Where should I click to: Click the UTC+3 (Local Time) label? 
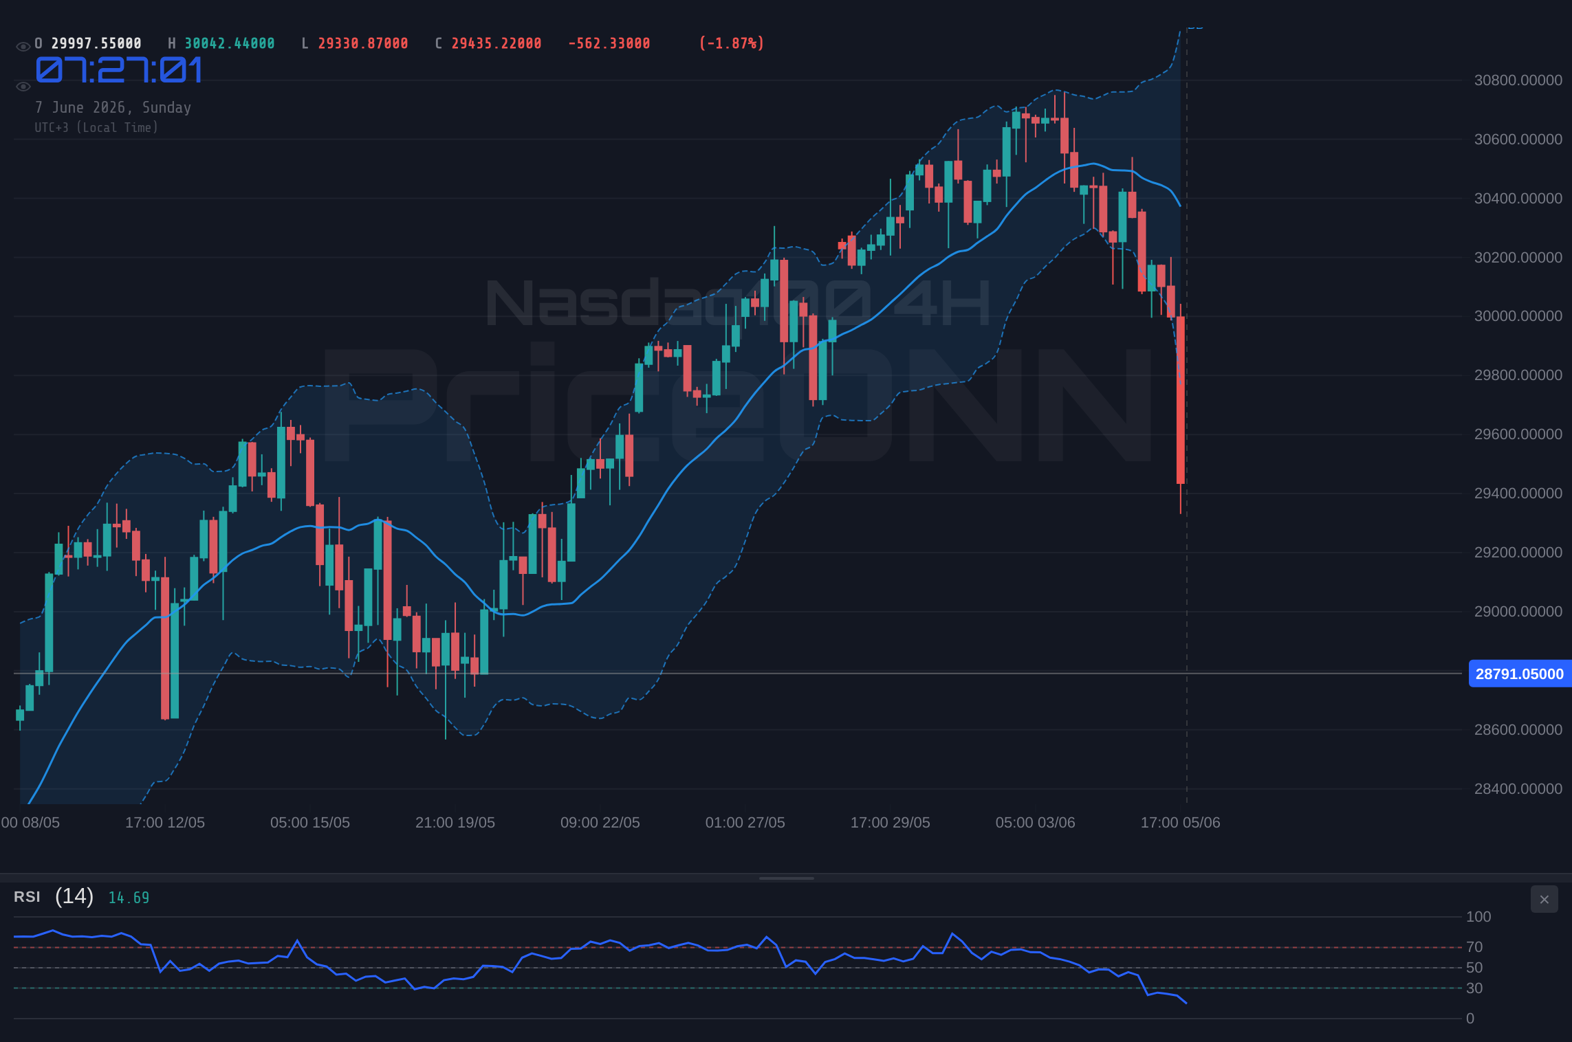point(96,127)
